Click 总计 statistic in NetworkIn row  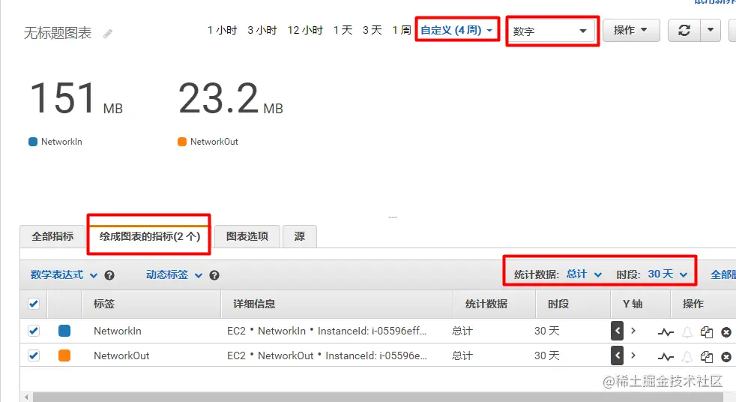(x=462, y=331)
